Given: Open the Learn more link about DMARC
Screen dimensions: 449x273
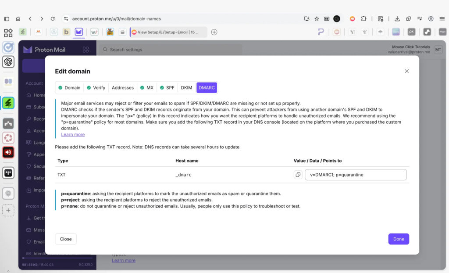Looking at the screenshot, I should click(x=73, y=134).
